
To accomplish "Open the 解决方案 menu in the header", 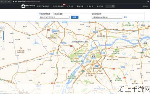I will (x=80, y=6).
